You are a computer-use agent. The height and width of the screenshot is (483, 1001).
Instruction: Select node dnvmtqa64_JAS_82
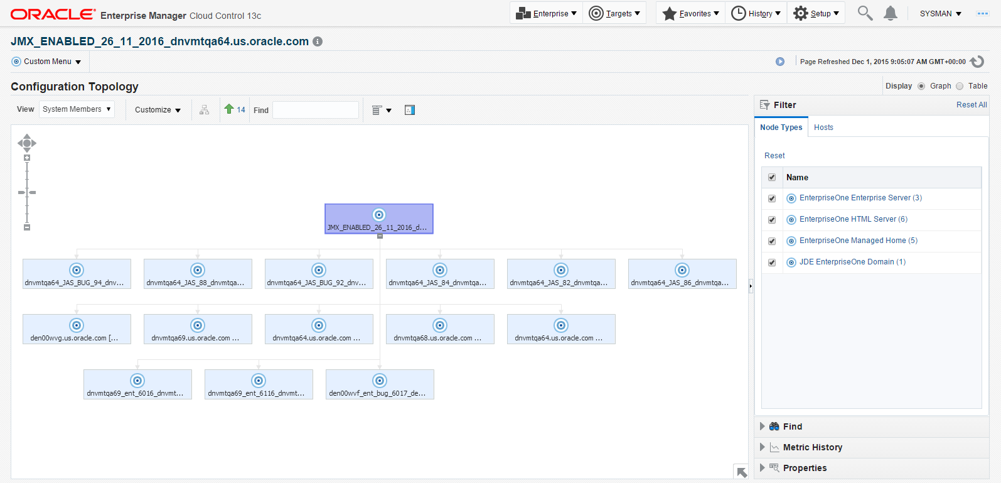tap(561, 274)
